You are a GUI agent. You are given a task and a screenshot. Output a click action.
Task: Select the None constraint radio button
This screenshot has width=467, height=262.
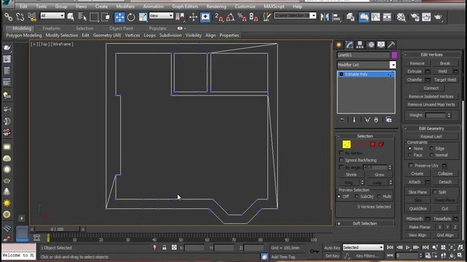[410, 148]
